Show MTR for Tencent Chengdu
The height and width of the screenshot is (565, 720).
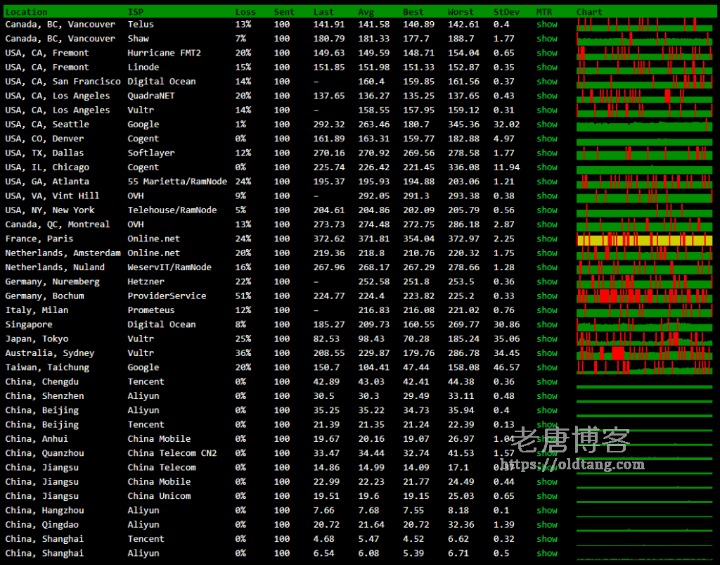(x=546, y=382)
